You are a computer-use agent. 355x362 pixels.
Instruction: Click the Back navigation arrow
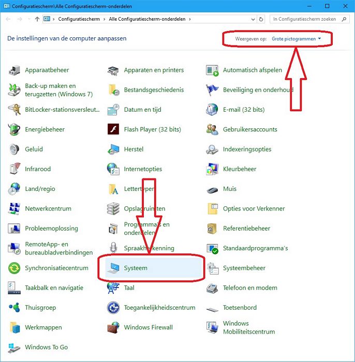tap(8, 19)
